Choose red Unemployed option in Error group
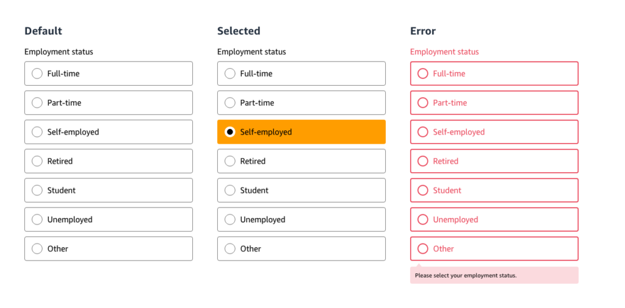Viewport: 625px width, 308px height. coord(423,220)
